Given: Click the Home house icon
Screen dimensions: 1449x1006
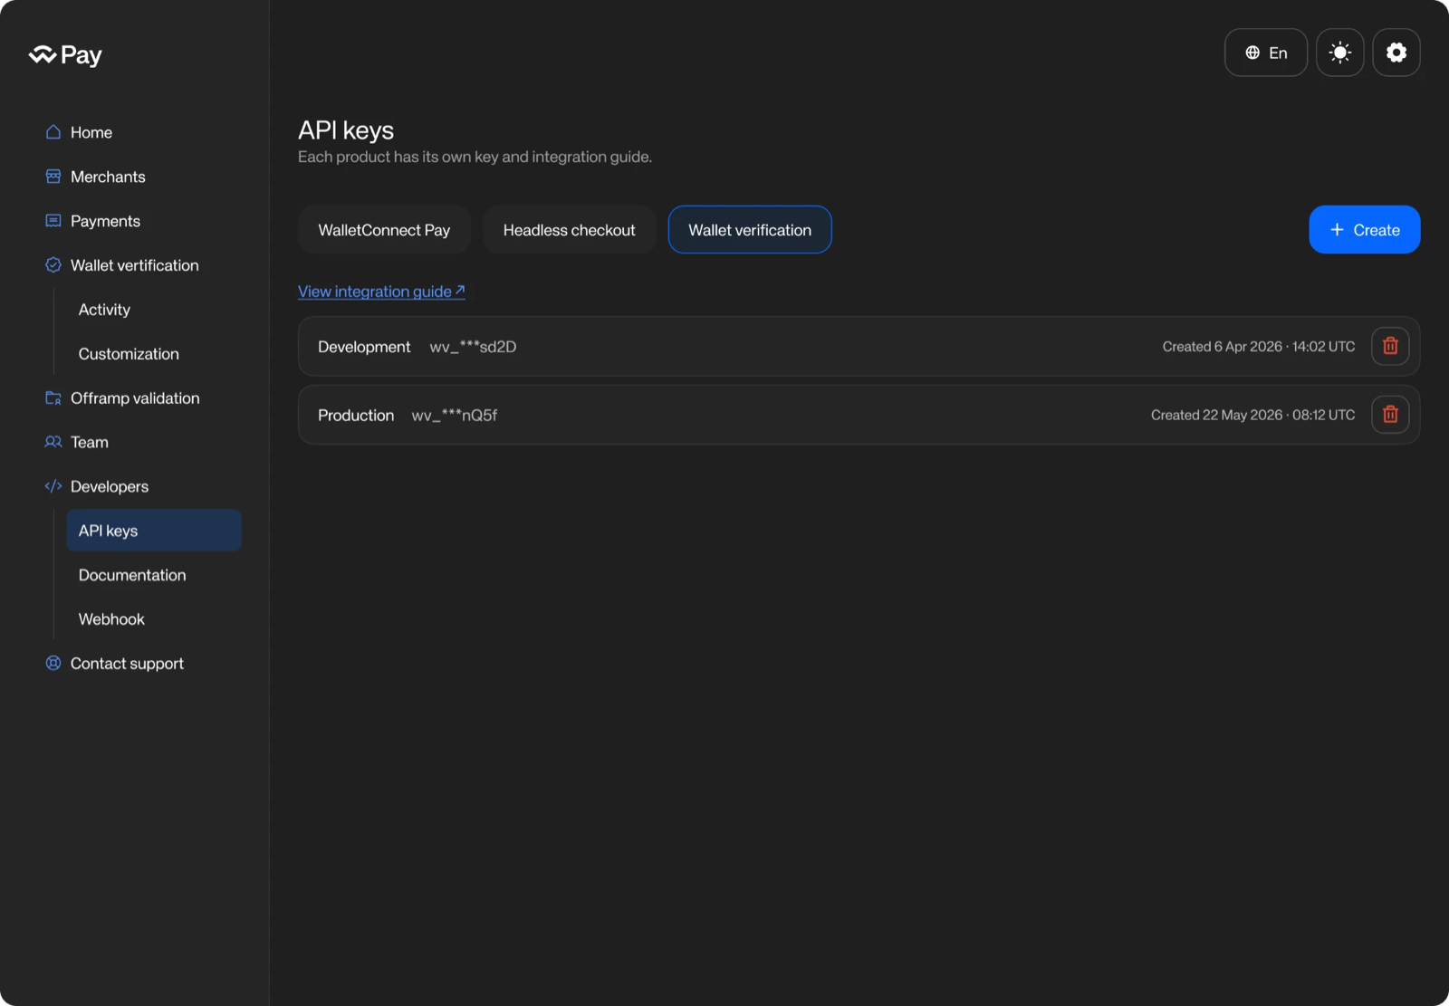Looking at the screenshot, I should [x=53, y=132].
